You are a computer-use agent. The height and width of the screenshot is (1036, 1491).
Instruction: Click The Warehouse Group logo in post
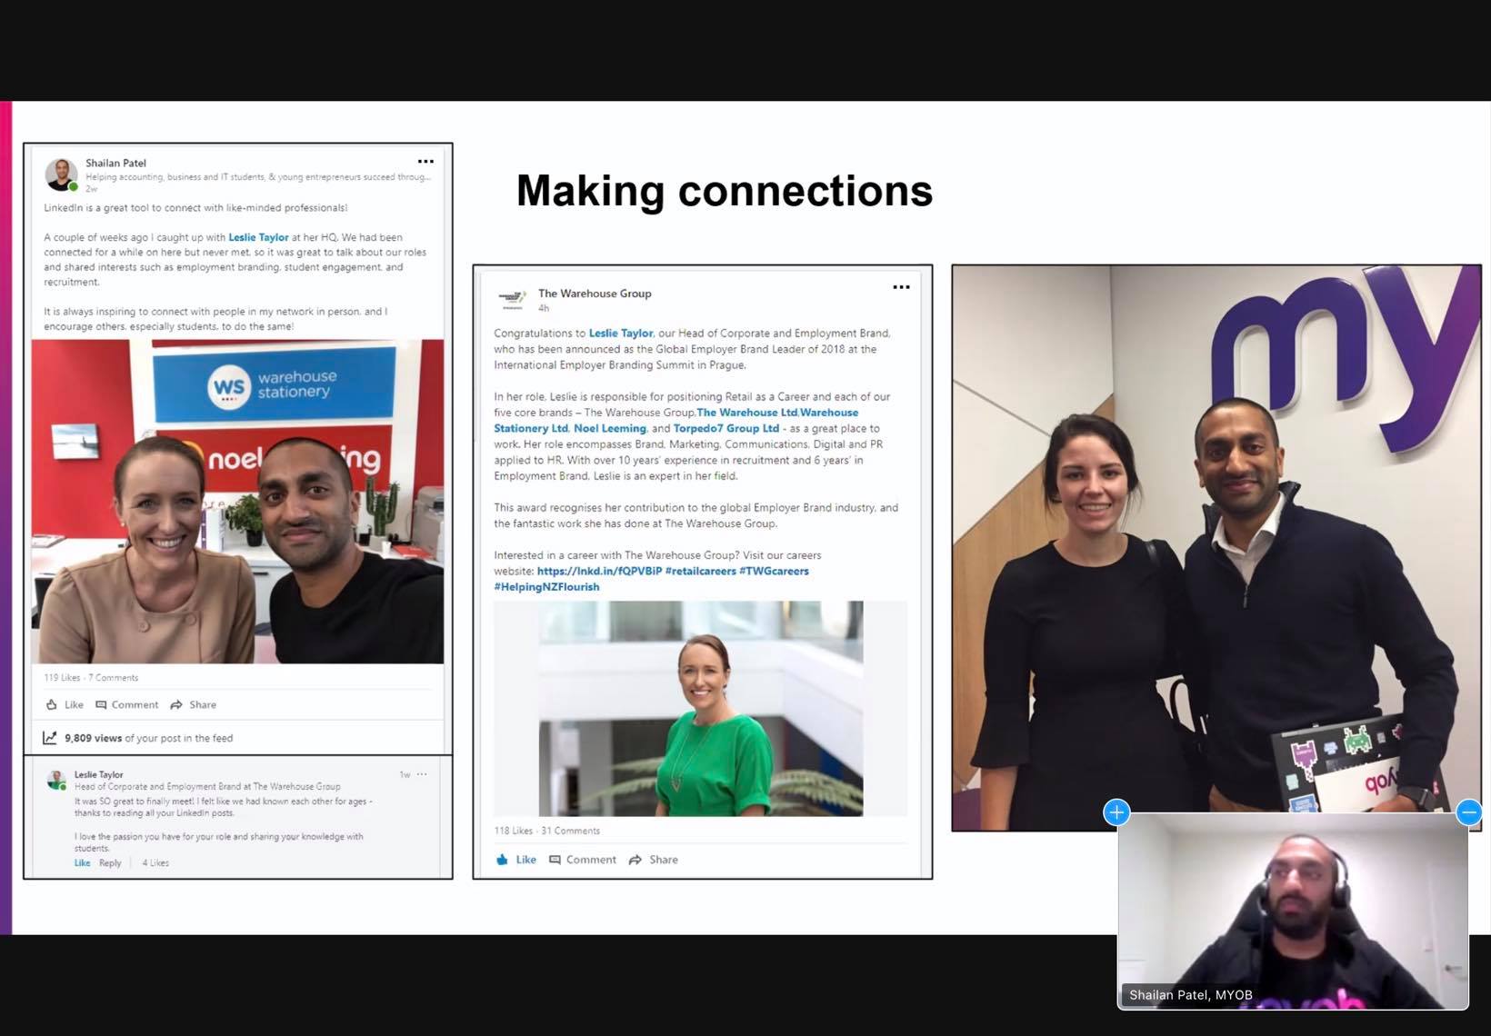pos(513,299)
